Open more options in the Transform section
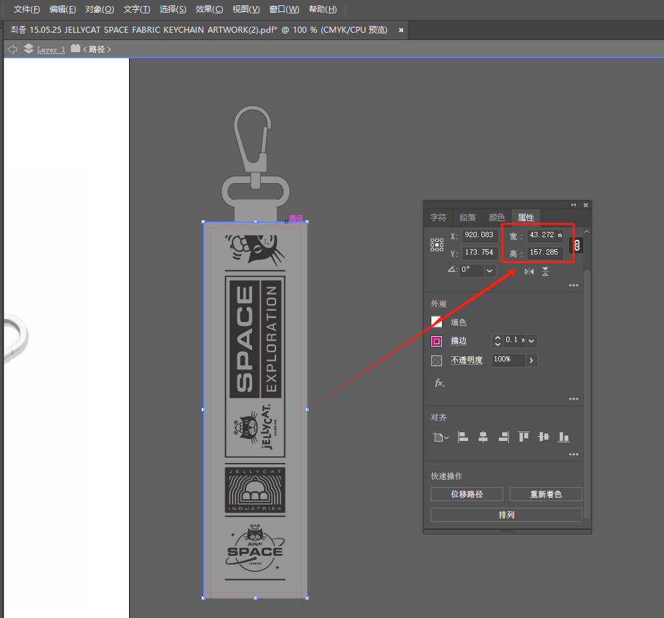 click(573, 285)
